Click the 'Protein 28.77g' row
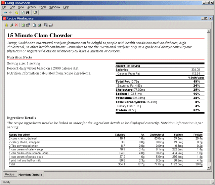 (160, 110)
